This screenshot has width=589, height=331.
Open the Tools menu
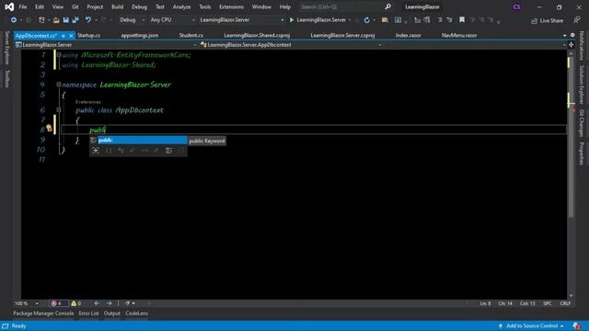coord(205,6)
